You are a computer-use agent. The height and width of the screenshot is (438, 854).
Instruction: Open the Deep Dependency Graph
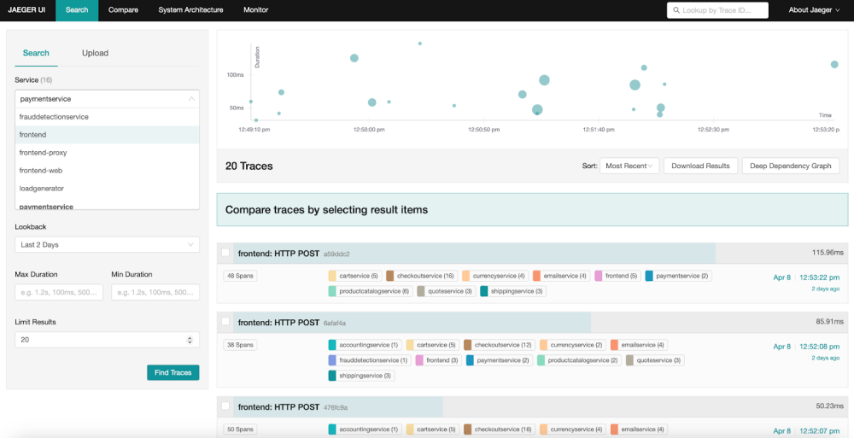(x=790, y=166)
